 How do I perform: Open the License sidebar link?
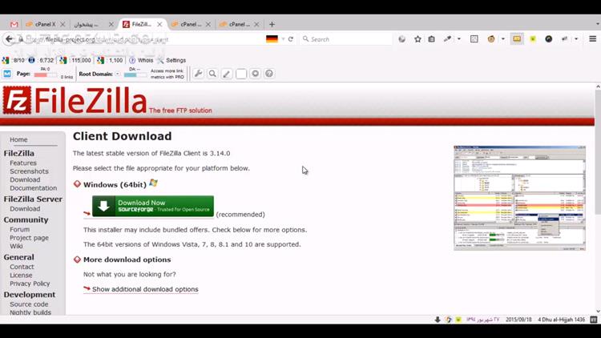pyautogui.click(x=21, y=276)
